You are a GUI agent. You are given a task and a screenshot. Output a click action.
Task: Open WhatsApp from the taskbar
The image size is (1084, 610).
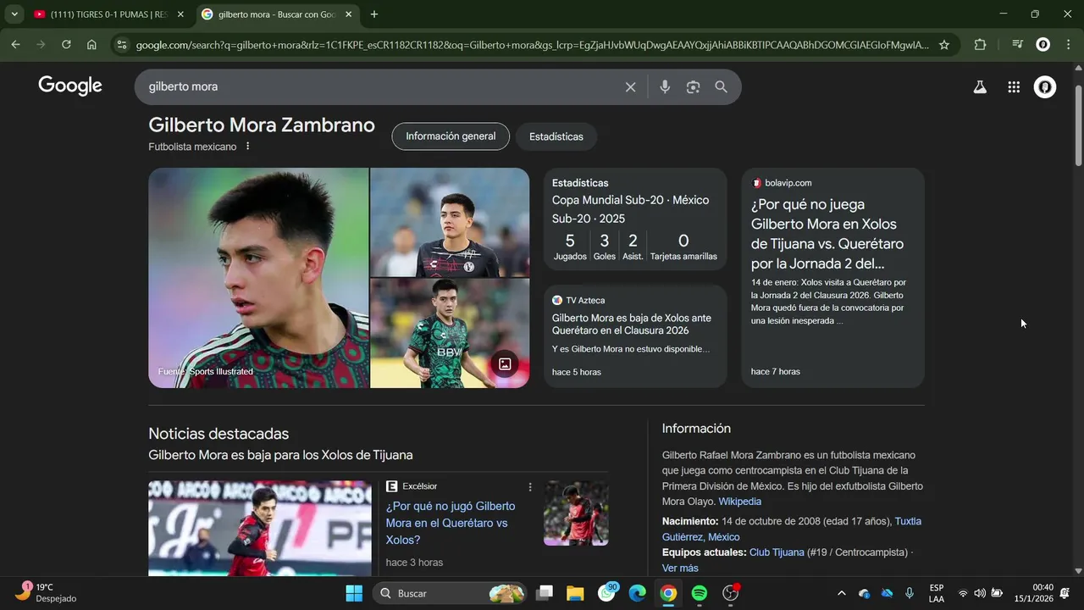606,593
